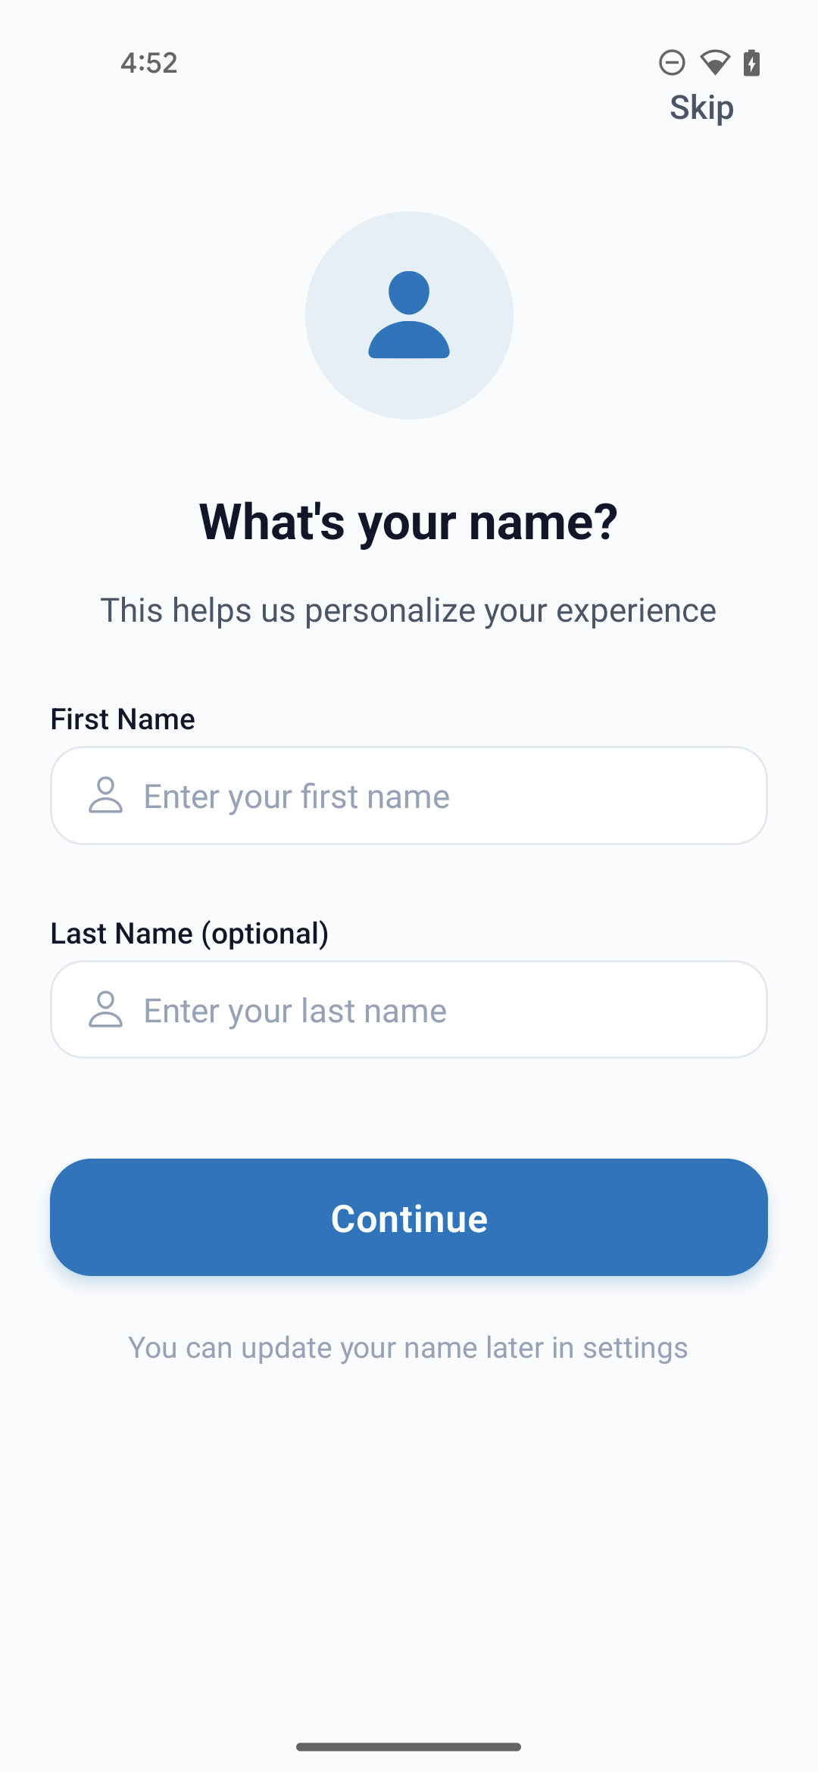Click the 'First Name' field label

pos(123,719)
